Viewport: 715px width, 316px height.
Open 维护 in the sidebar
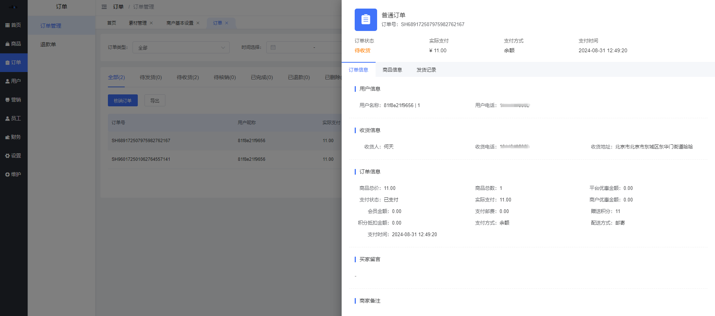[x=13, y=174]
